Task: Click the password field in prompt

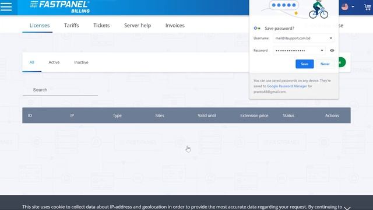Action: pyautogui.click(x=299, y=51)
